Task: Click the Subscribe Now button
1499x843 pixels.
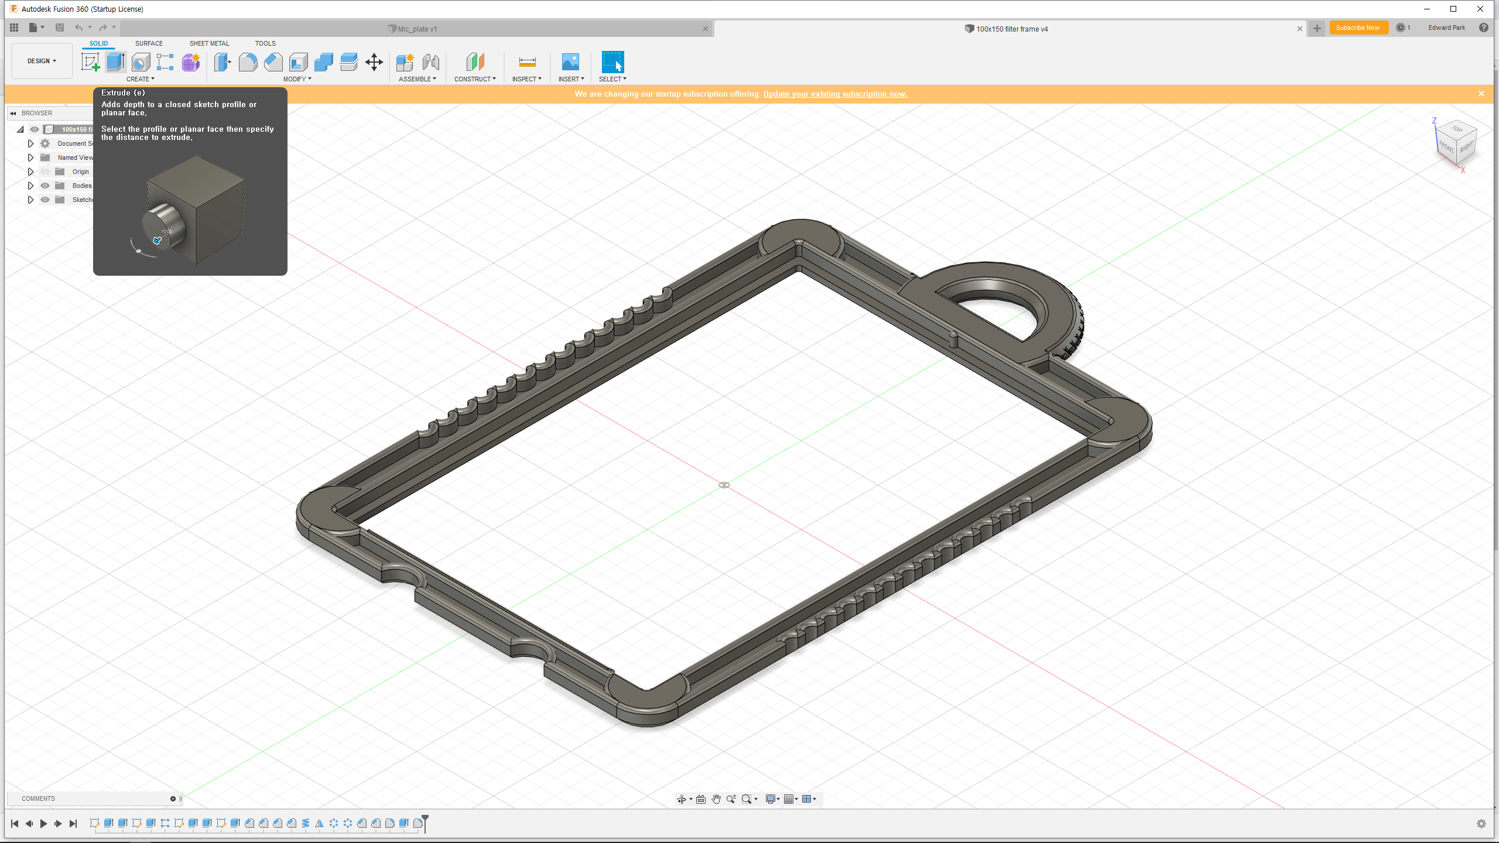Action: click(1358, 28)
